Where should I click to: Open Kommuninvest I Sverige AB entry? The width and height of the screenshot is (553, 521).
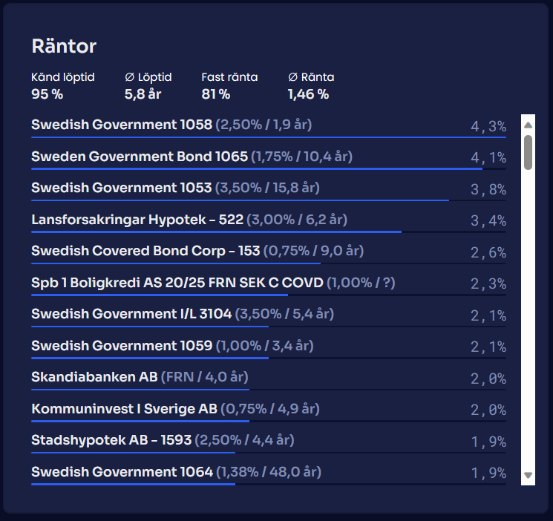point(124,409)
